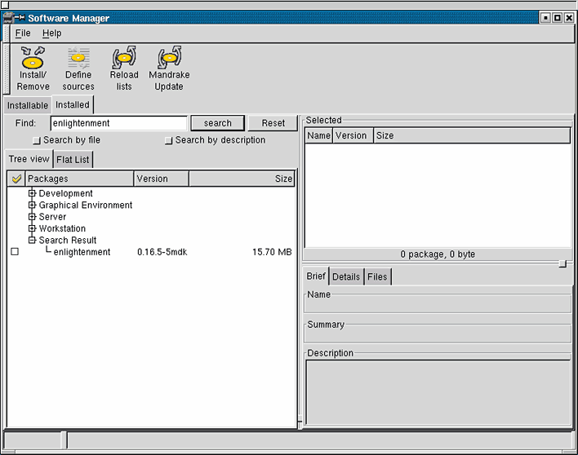578x455 pixels.
Task: Minimize the Software Manager window
Action: pos(545,18)
